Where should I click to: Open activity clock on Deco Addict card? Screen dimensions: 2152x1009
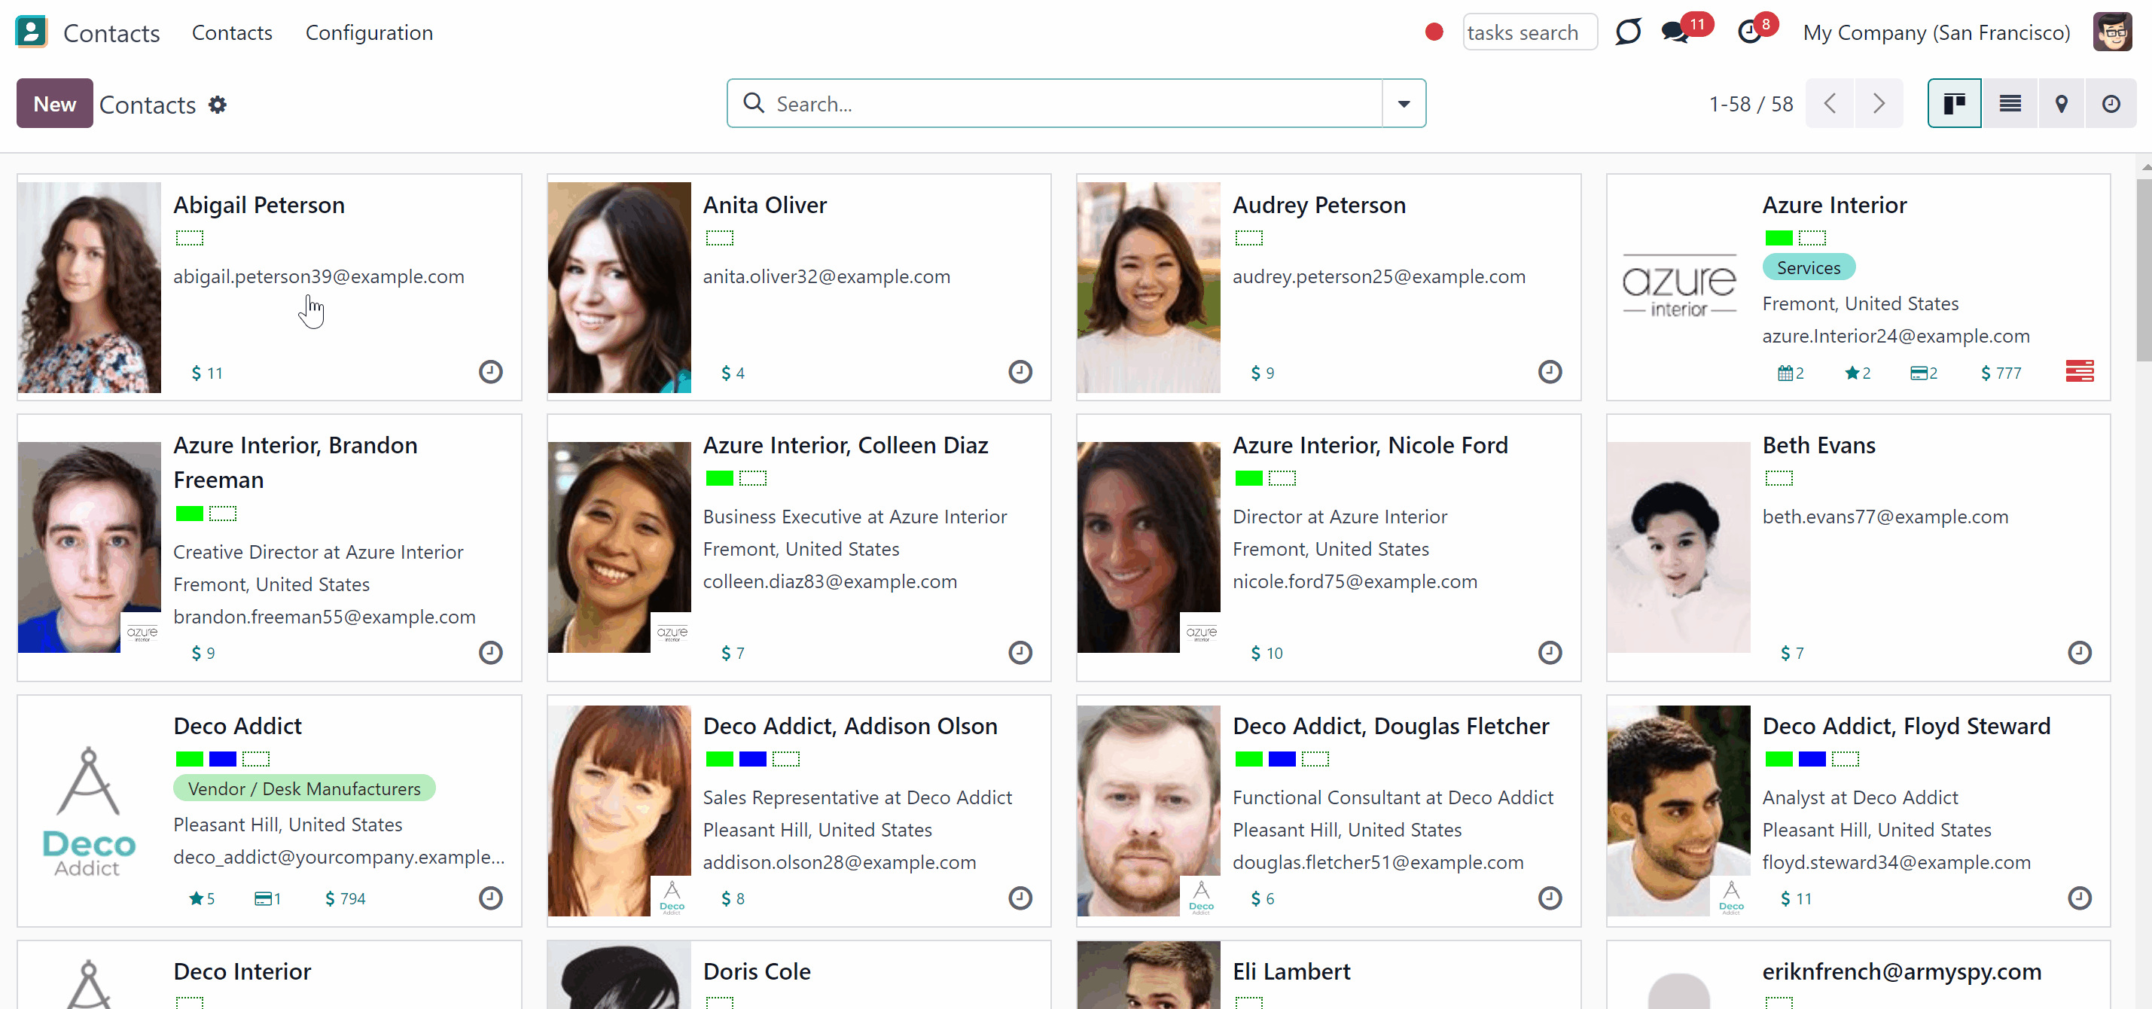pos(490,898)
